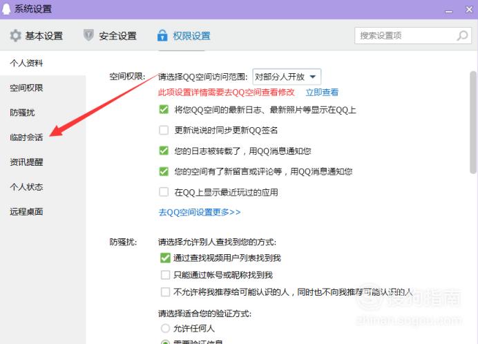Uncheck 空间有了新留言或评论 notification
This screenshot has width=478, height=344.
coord(164,171)
